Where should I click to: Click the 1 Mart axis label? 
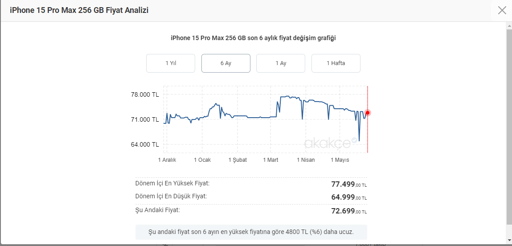(x=270, y=160)
